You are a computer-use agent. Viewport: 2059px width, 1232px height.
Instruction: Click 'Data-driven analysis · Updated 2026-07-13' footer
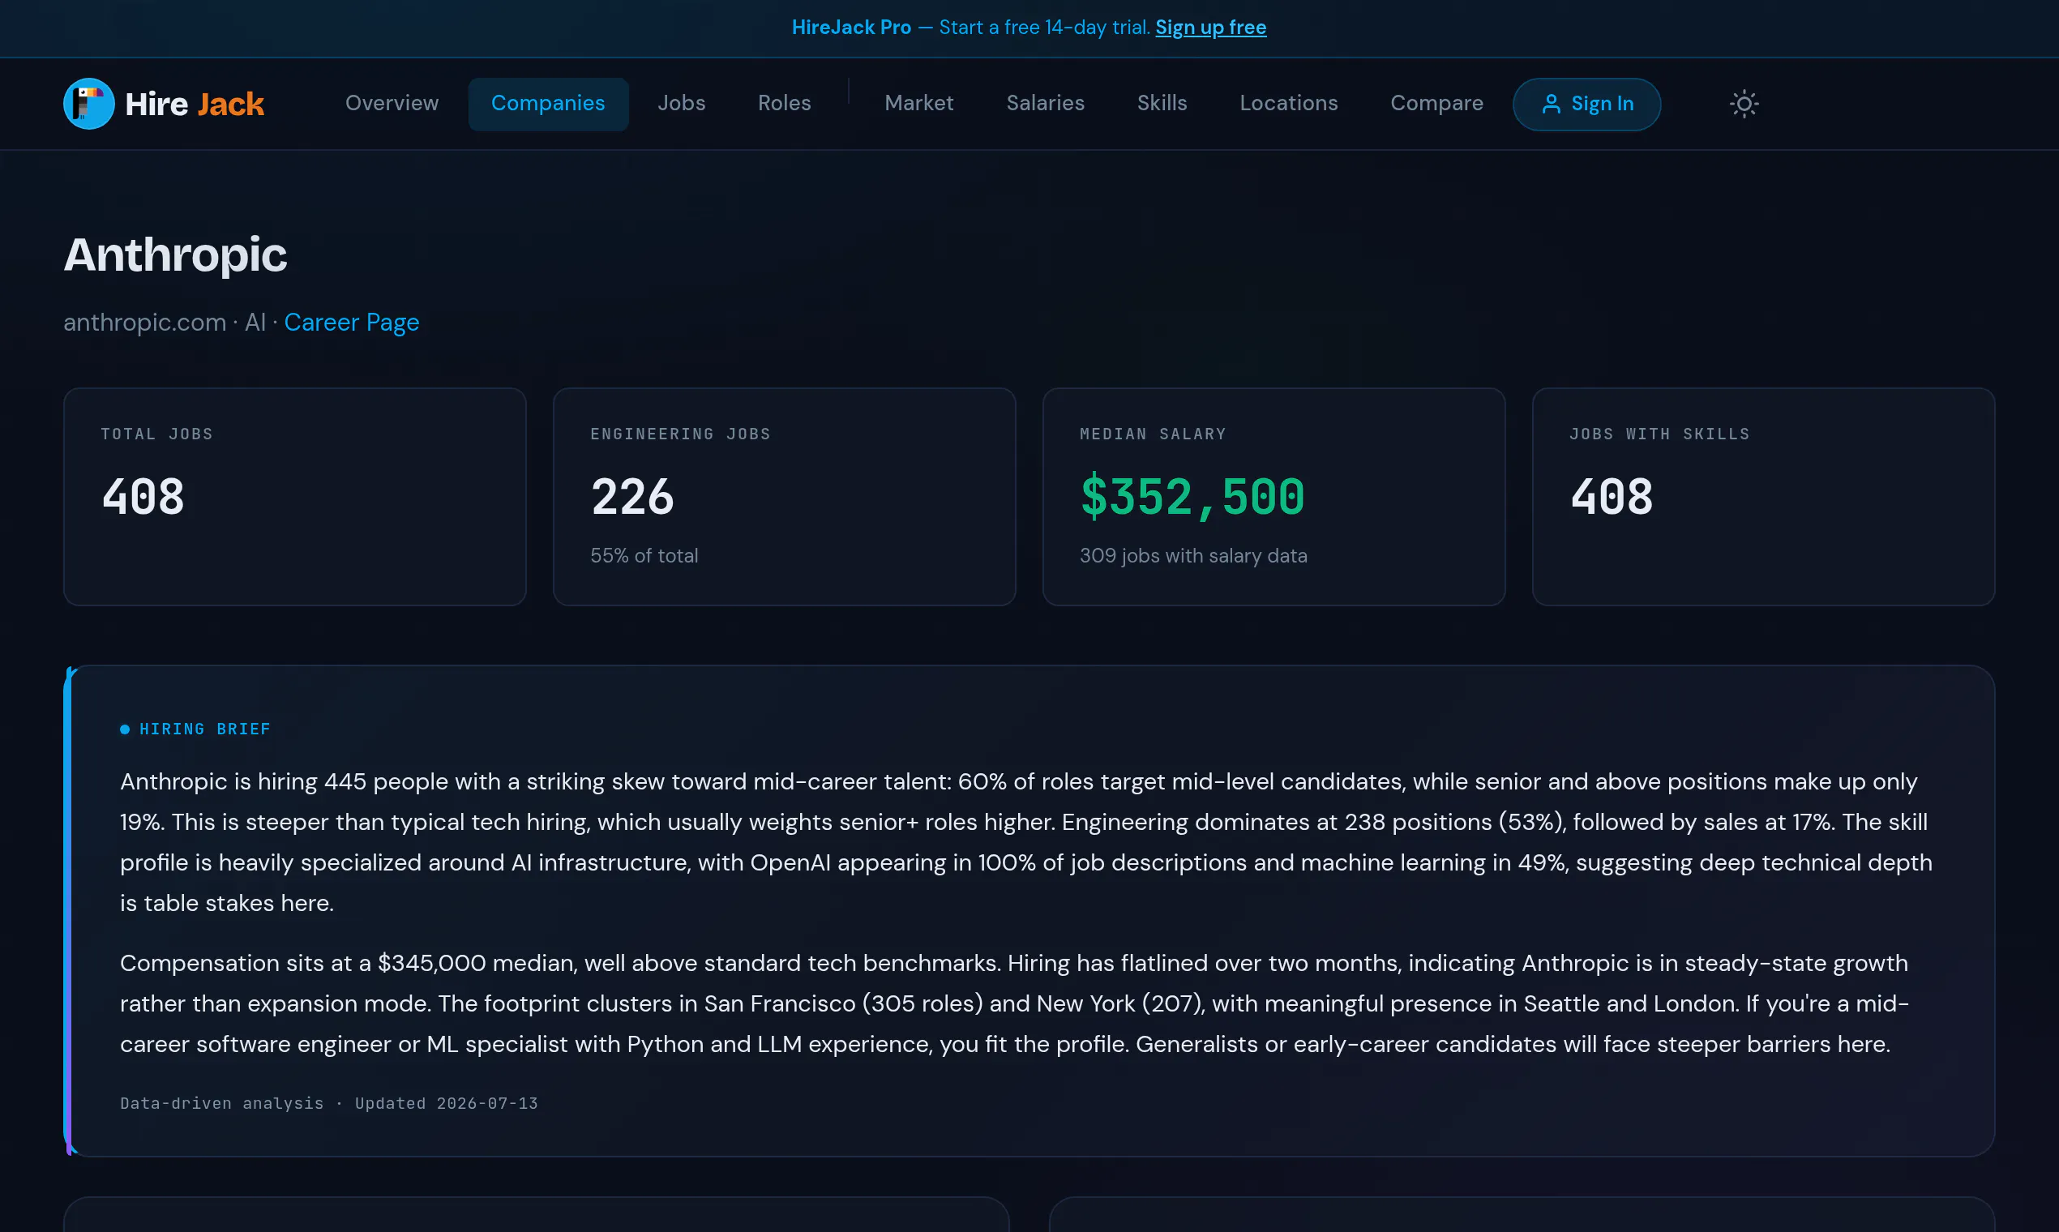pyautogui.click(x=329, y=1103)
